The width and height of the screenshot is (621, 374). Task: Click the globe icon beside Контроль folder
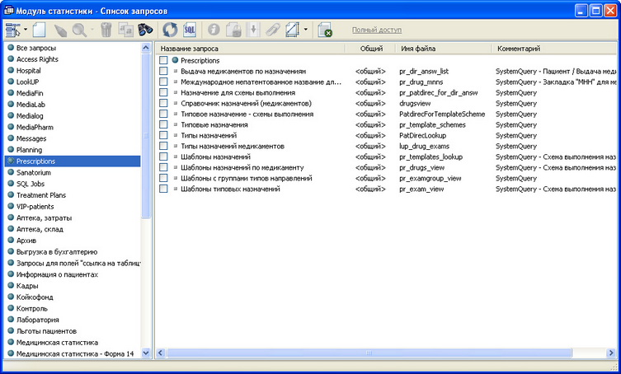pos(11,308)
